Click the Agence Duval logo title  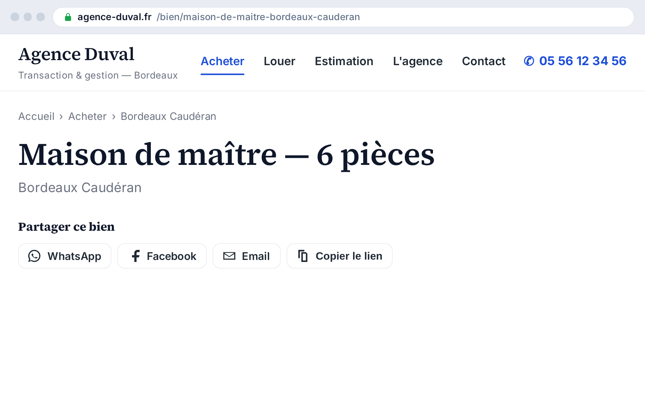(76, 54)
